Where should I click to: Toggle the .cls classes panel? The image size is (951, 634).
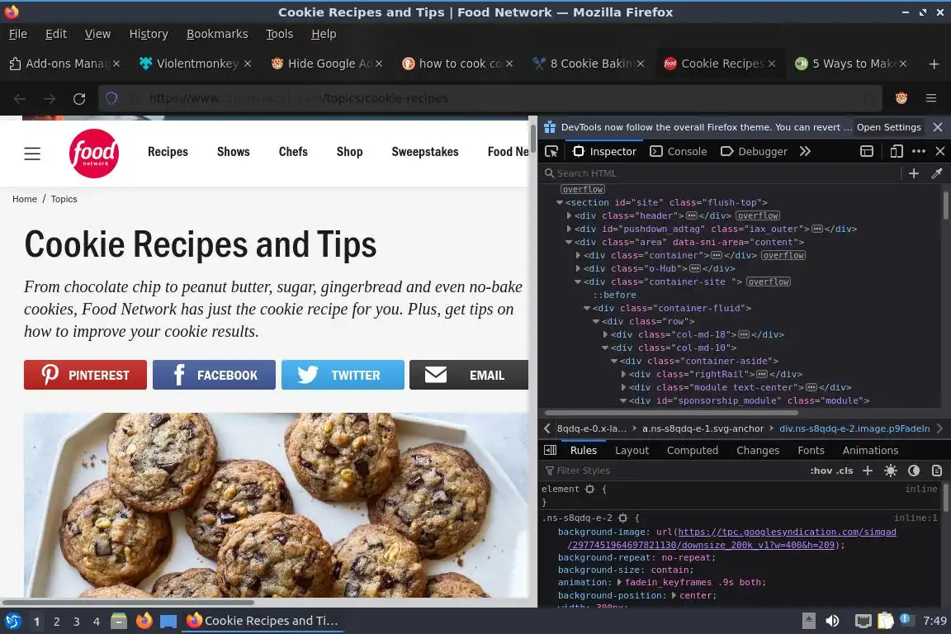pos(845,471)
